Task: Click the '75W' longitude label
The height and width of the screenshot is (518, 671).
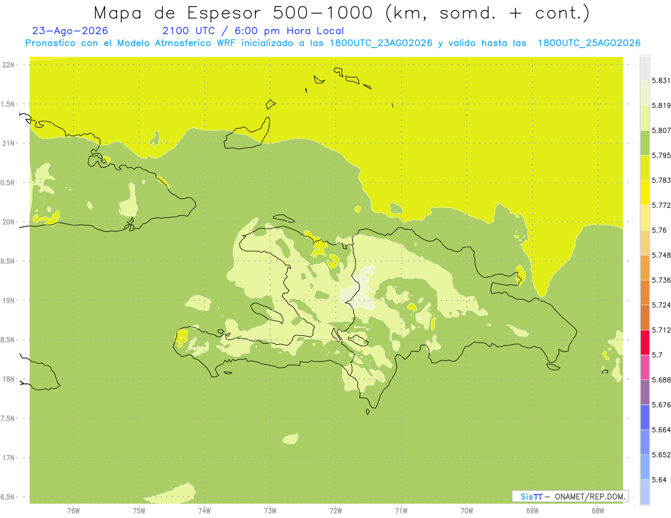Action: point(139,511)
